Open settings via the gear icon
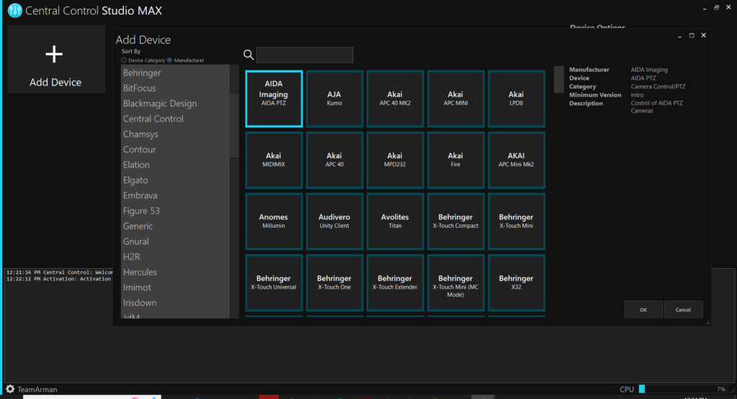This screenshot has height=399, width=737. pos(10,389)
